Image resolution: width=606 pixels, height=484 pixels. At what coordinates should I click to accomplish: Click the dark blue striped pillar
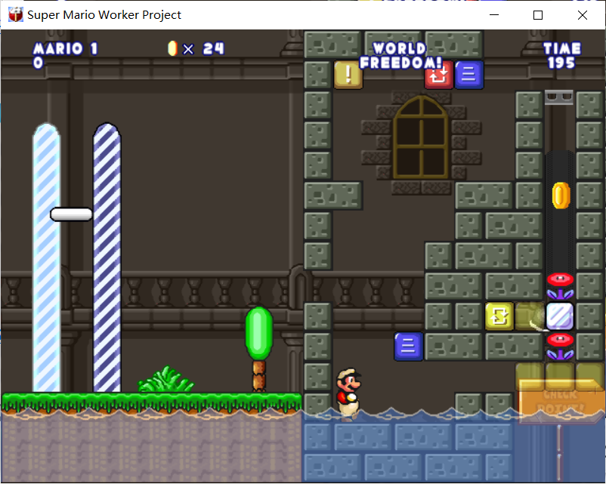point(107,257)
